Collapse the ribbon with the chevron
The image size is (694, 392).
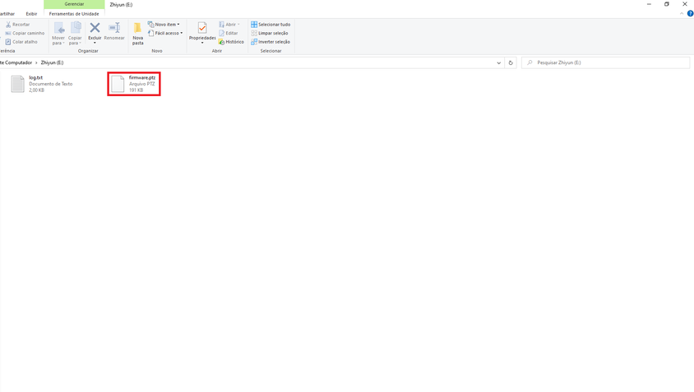[x=682, y=14]
